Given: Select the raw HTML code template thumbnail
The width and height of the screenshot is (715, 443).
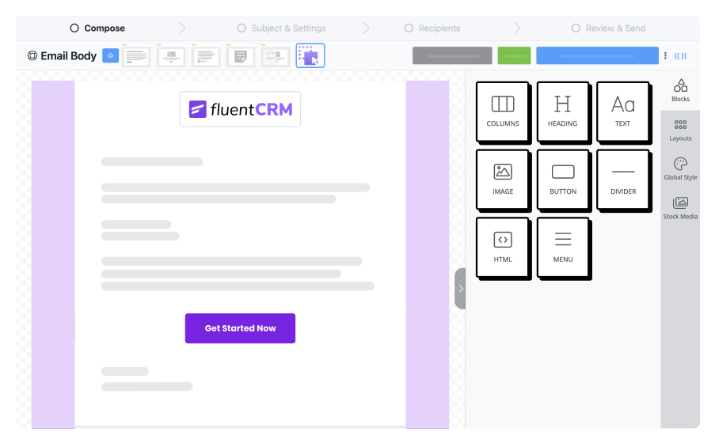Looking at the screenshot, I should pos(276,55).
